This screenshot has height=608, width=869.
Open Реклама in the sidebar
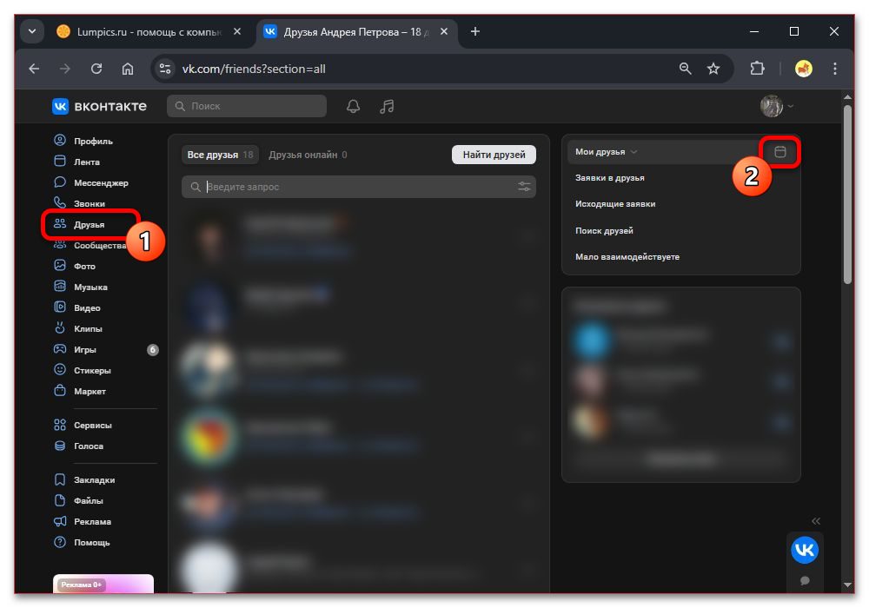(x=83, y=522)
